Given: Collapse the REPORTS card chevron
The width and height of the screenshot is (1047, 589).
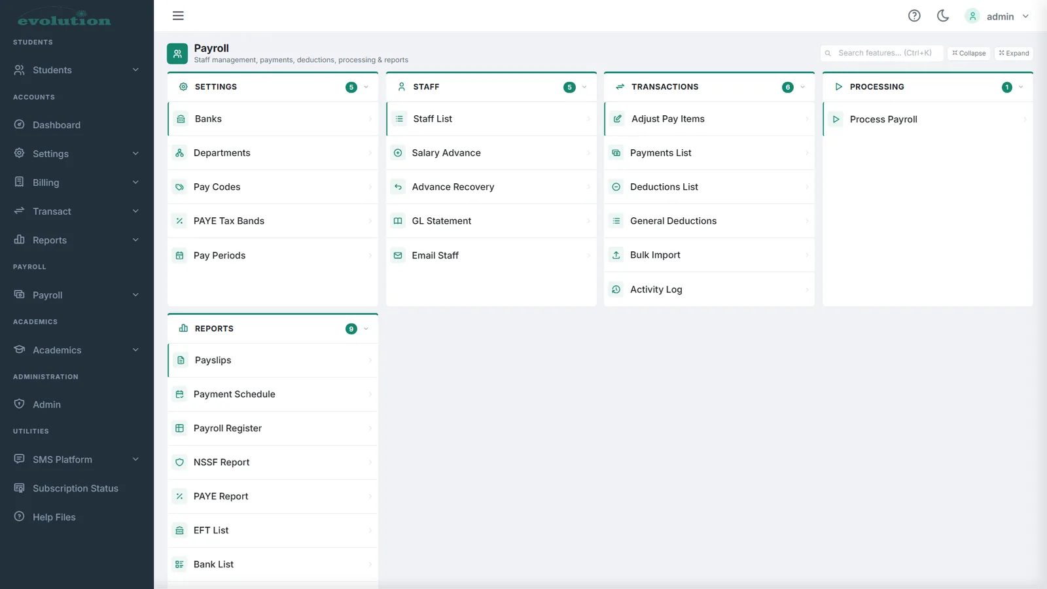Looking at the screenshot, I should click(x=366, y=329).
